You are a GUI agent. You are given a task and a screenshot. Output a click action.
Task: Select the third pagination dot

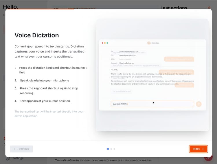[114, 149]
